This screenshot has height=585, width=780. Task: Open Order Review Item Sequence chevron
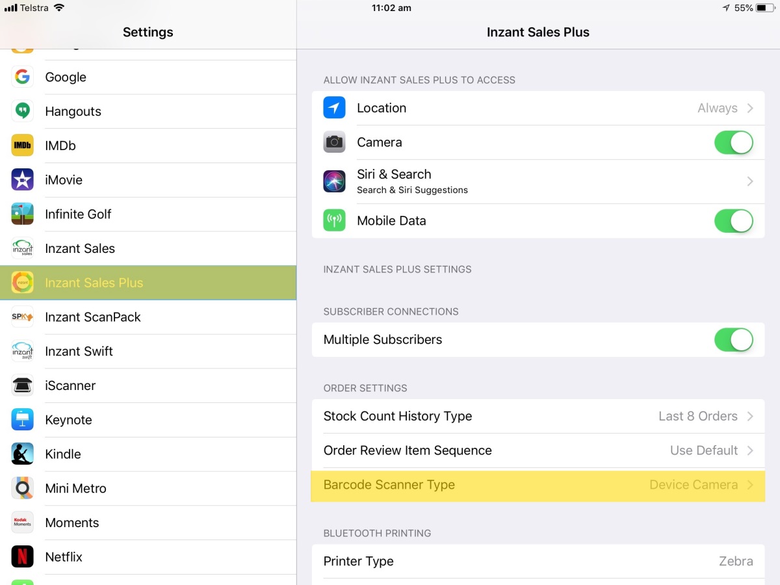(750, 450)
